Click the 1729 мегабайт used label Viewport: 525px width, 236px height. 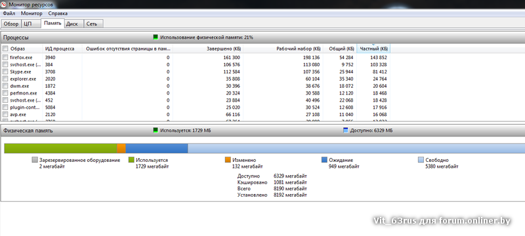(152, 167)
